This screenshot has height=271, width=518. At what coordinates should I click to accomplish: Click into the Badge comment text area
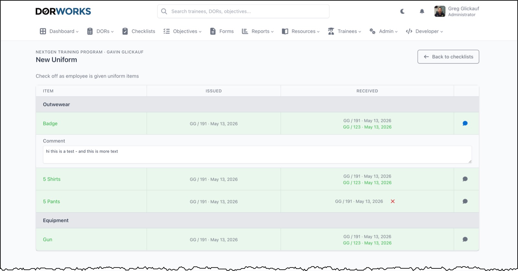pyautogui.click(x=257, y=155)
